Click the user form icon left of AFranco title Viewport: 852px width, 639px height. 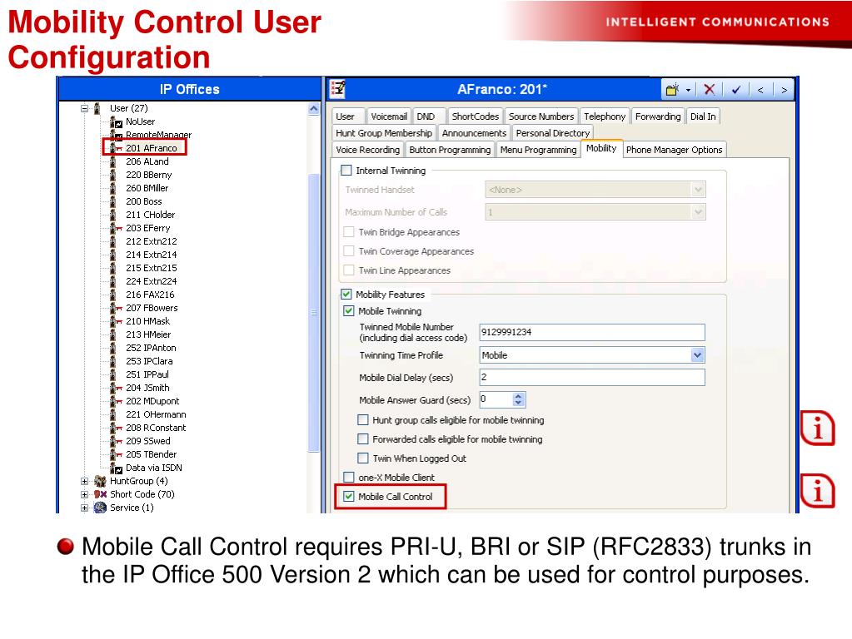(x=338, y=87)
